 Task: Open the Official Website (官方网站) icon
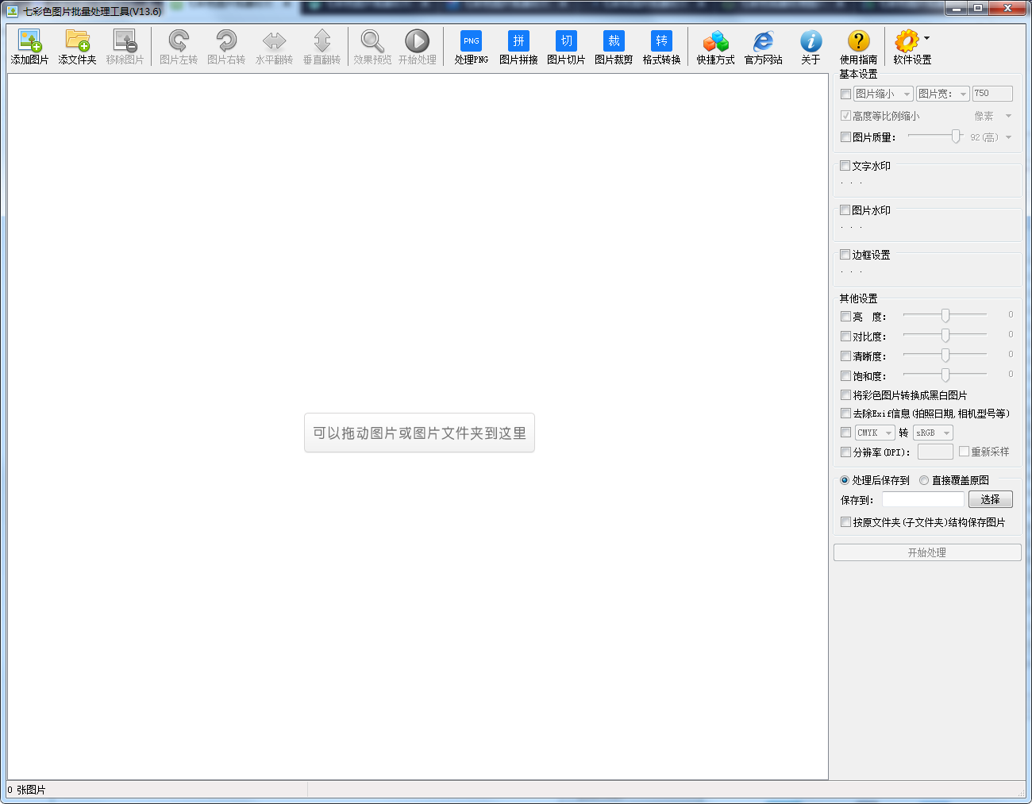763,41
